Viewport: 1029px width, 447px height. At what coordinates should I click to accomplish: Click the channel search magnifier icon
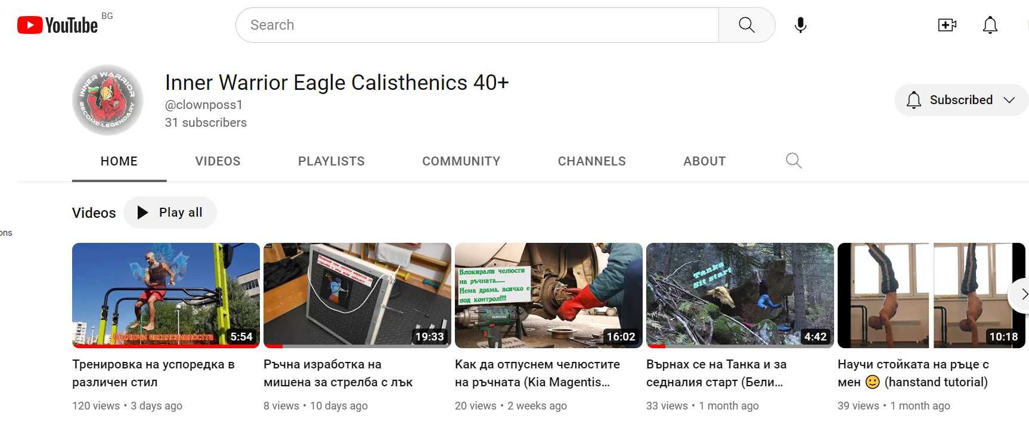(794, 161)
